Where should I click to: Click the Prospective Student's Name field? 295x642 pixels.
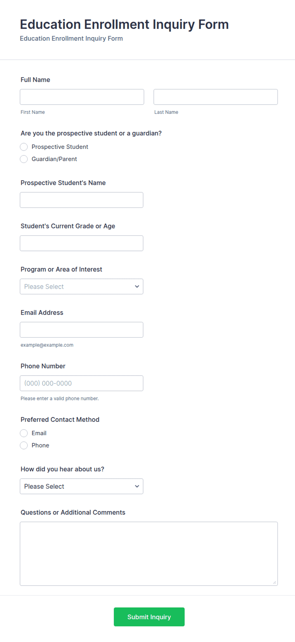pyautogui.click(x=82, y=200)
